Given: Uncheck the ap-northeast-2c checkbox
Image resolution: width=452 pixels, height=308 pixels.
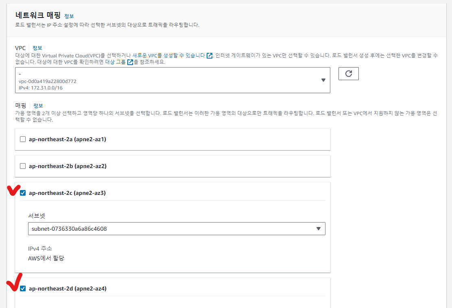Looking at the screenshot, I should 23,193.
